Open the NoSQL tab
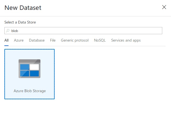Image resolution: width=171 pixels, height=137 pixels. point(100,40)
